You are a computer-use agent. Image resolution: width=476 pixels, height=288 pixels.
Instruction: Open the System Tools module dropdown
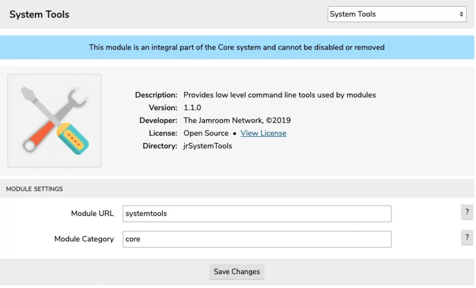pyautogui.click(x=396, y=14)
